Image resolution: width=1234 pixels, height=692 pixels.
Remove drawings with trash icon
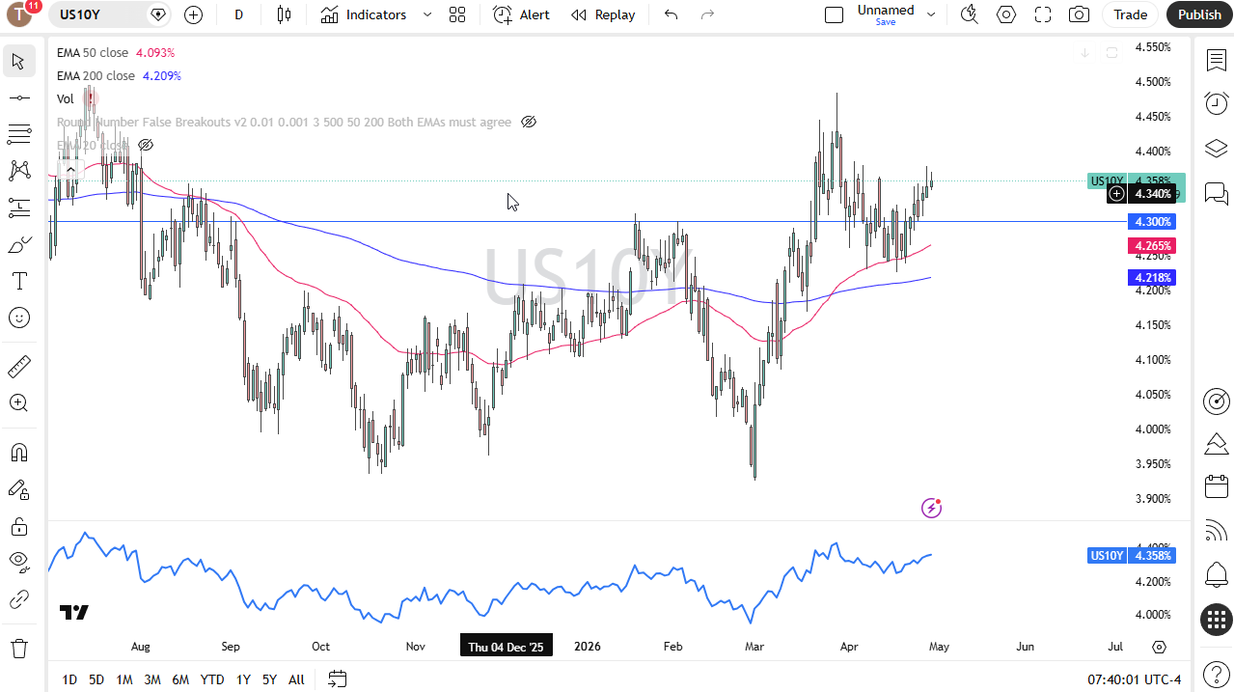click(x=18, y=647)
